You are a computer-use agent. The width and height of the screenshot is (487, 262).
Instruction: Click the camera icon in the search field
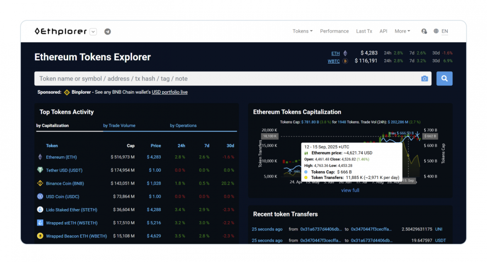[x=424, y=79]
